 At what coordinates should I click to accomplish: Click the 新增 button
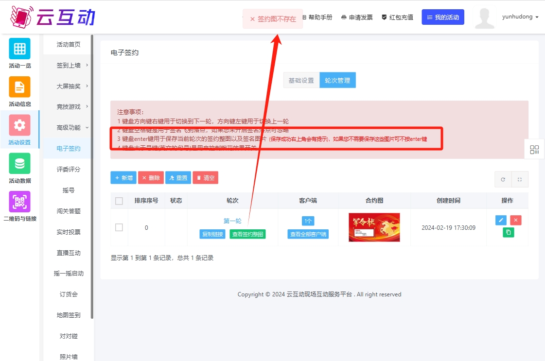[123, 177]
